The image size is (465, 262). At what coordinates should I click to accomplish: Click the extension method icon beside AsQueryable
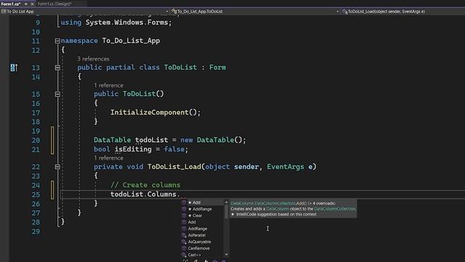184,242
